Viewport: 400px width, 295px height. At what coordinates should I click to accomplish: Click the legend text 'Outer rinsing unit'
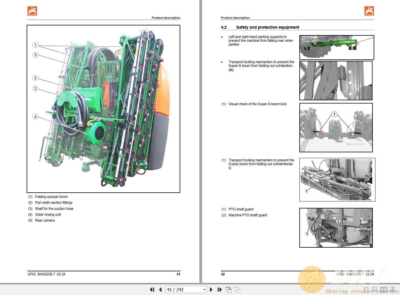48,215
